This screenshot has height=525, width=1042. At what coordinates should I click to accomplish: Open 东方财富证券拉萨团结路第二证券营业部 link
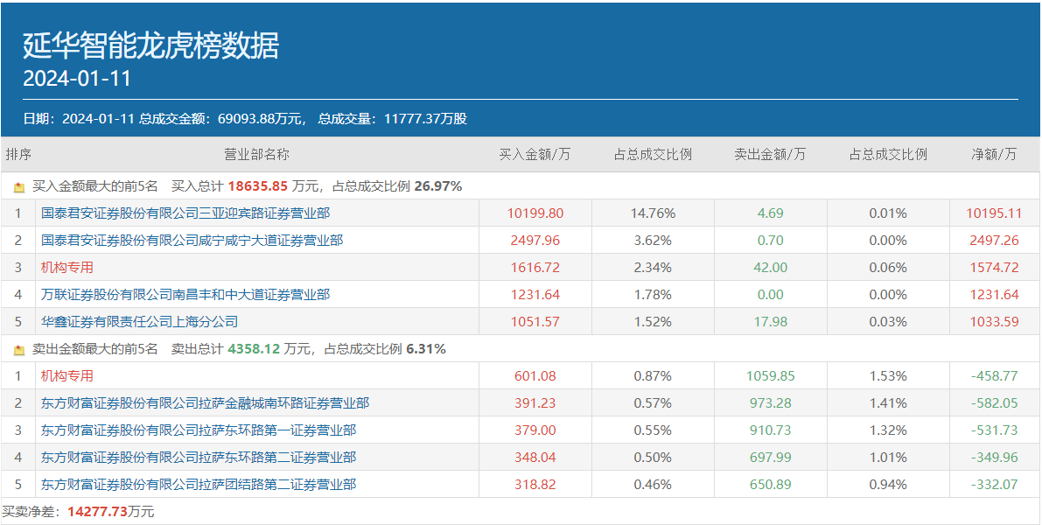(x=199, y=485)
